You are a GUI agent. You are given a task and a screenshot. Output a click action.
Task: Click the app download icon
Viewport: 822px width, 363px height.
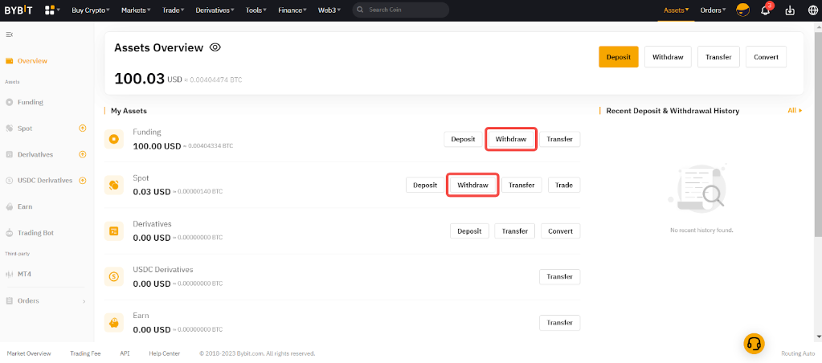(x=790, y=10)
